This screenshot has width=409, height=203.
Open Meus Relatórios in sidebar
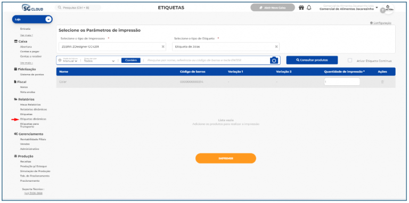click(30, 104)
